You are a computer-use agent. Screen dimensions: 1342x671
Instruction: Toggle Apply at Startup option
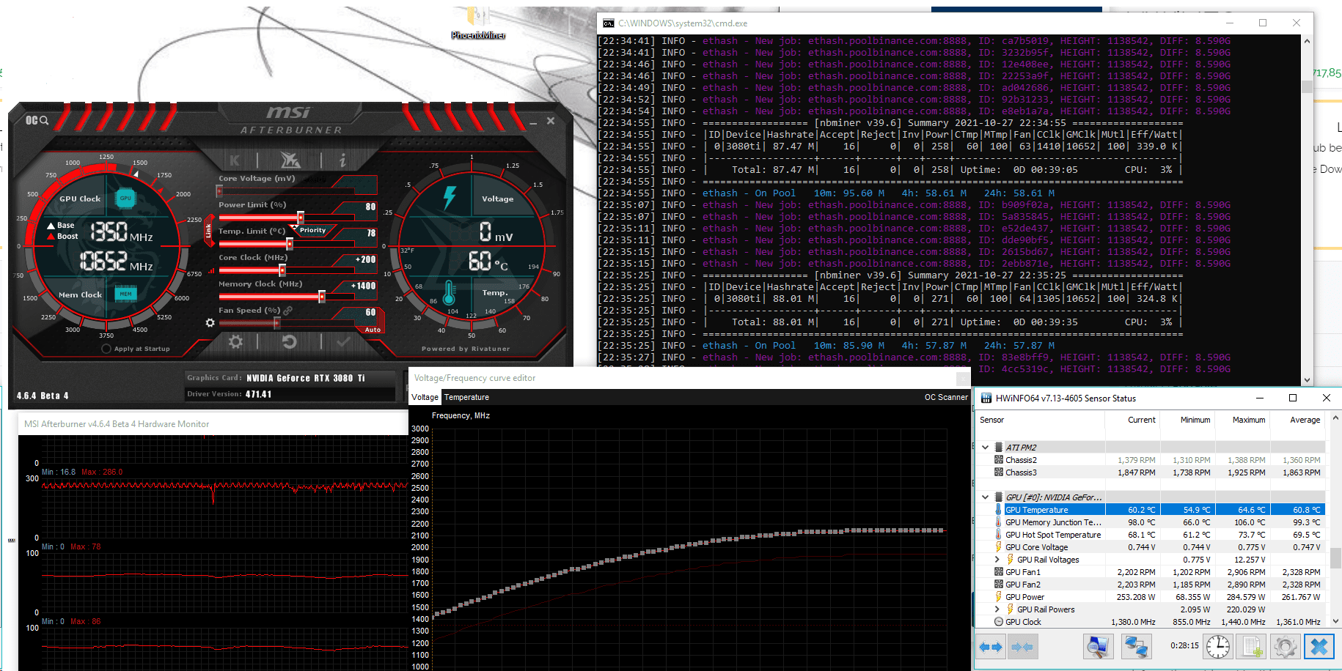click(107, 349)
